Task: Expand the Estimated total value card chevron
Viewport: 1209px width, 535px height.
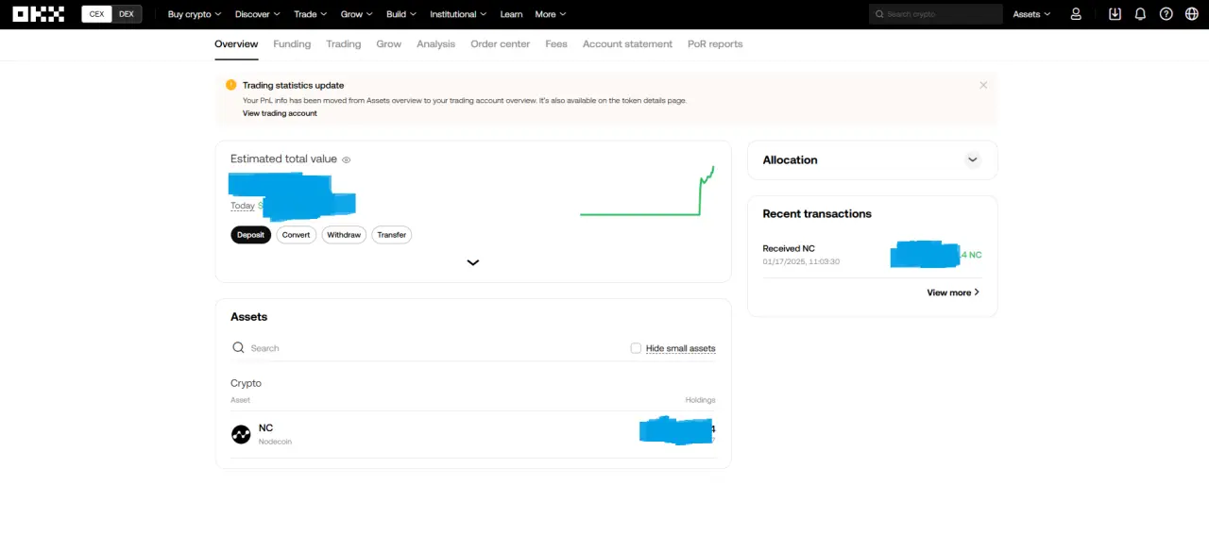Action: 473,262
